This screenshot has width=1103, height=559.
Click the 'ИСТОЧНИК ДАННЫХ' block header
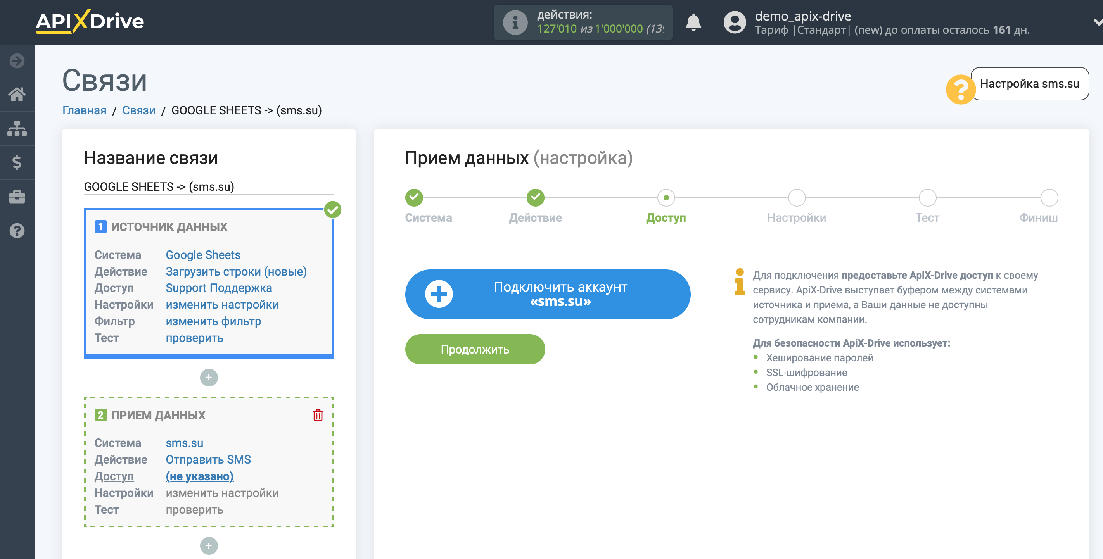[169, 227]
